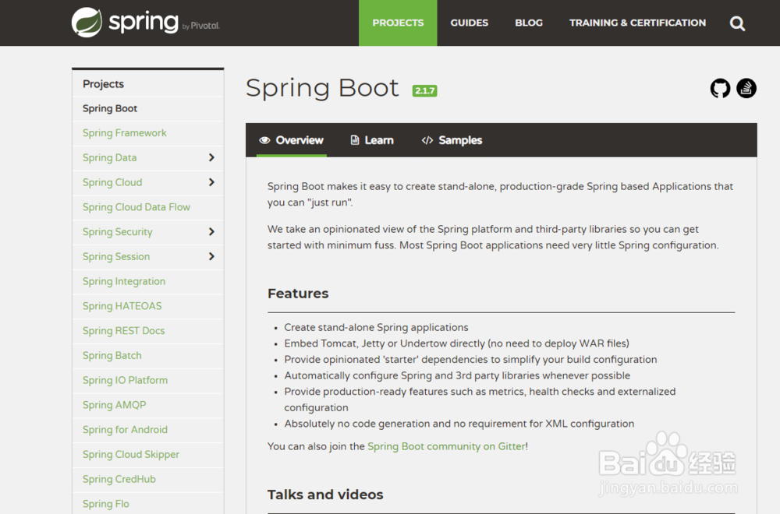
Task: Open Spring Data sidebar link
Action: tap(109, 158)
